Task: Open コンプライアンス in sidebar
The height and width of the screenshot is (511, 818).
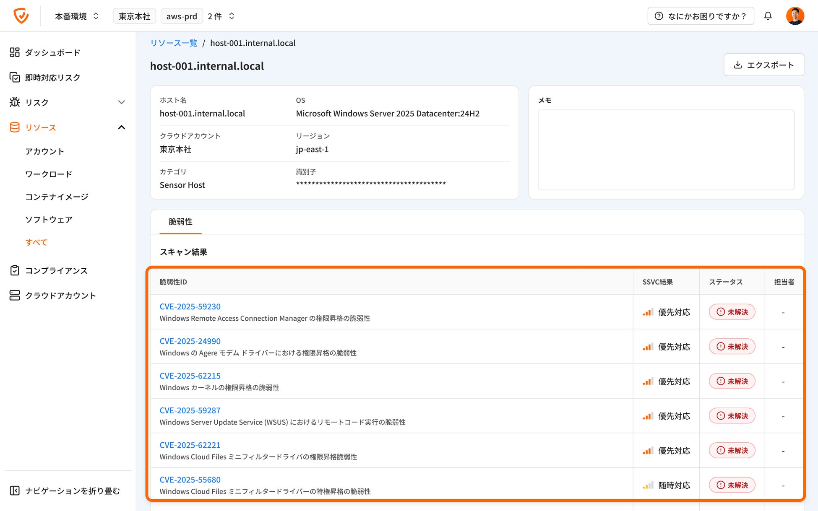Action: click(x=56, y=270)
